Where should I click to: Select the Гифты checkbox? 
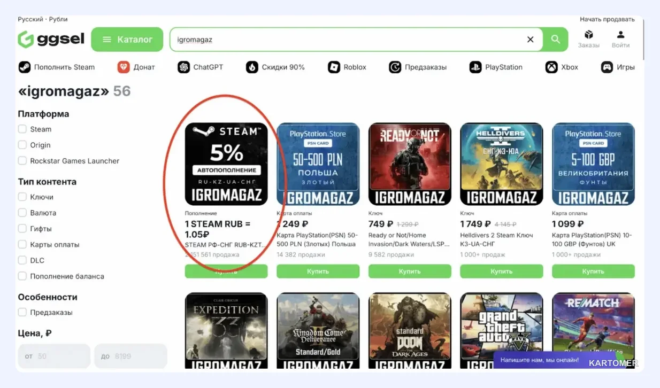point(22,228)
